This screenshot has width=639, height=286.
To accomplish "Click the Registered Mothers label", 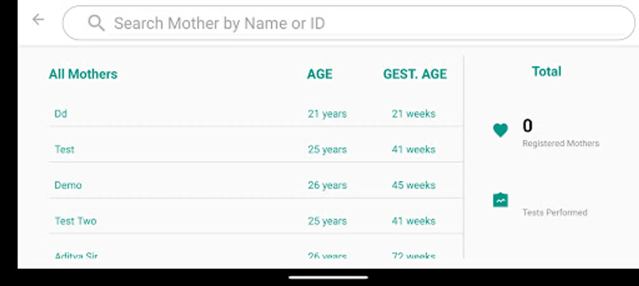I will [561, 143].
